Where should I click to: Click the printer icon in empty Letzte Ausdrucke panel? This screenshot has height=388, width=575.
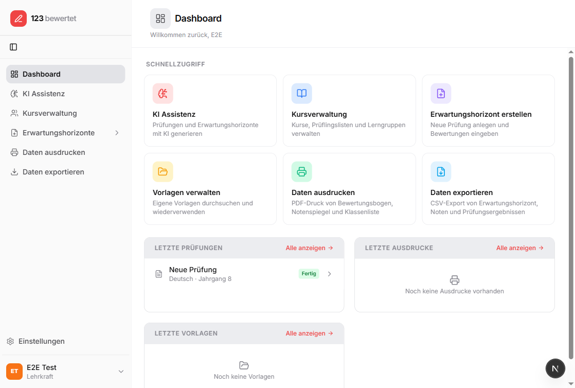(454, 280)
